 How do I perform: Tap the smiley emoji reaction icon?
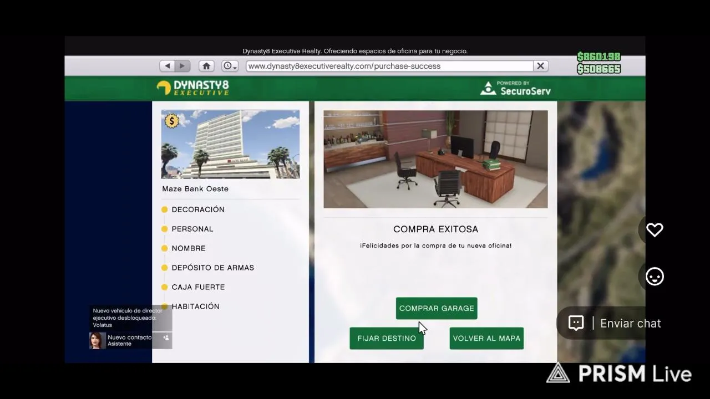[655, 277]
